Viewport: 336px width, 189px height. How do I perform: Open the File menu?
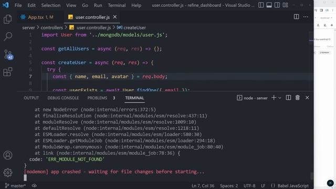pos(18,5)
